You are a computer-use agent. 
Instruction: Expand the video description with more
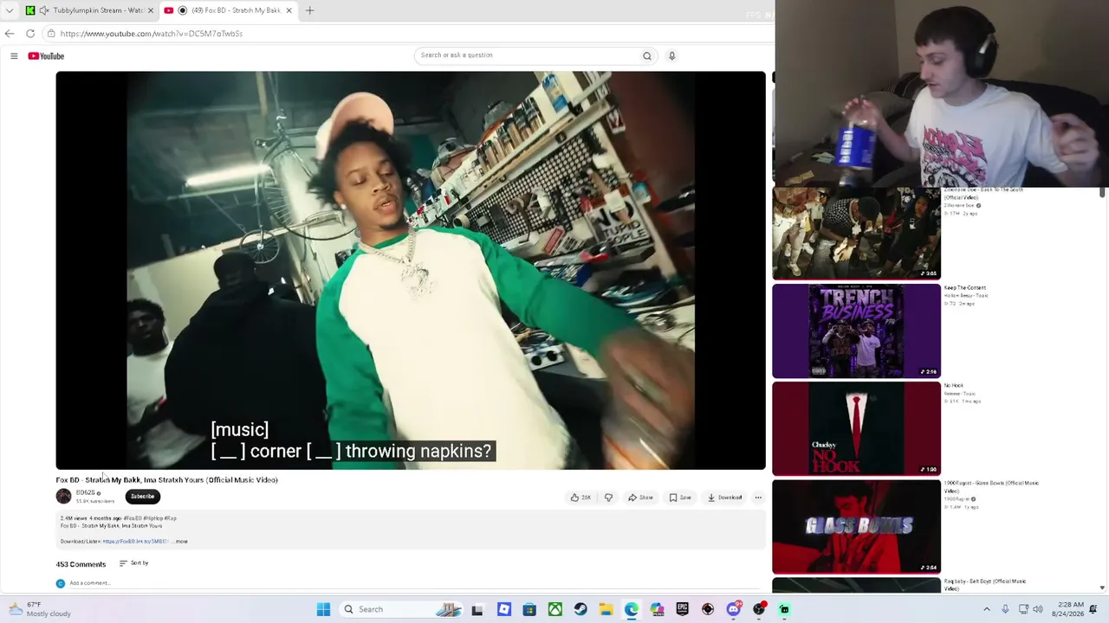click(x=181, y=542)
